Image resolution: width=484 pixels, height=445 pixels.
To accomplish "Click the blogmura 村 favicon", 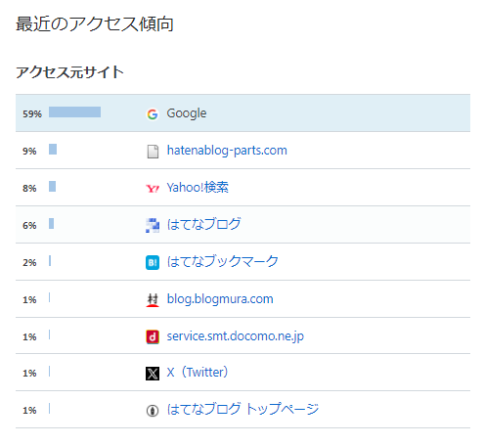I will (153, 300).
